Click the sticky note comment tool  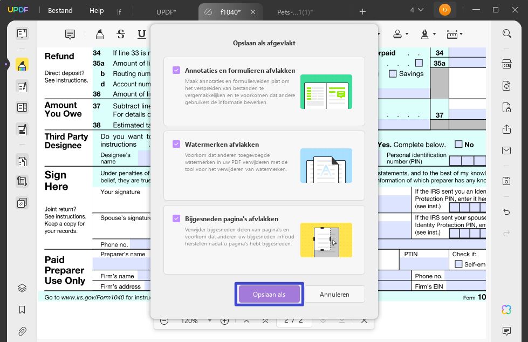tap(70, 34)
